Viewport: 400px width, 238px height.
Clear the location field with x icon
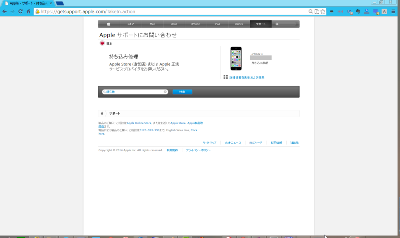(x=165, y=92)
